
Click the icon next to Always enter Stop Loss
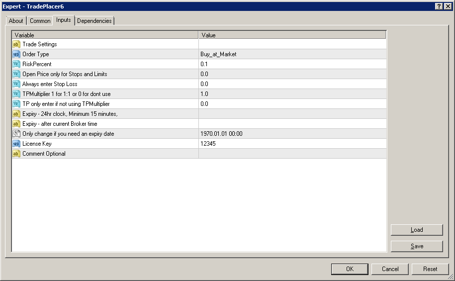16,84
